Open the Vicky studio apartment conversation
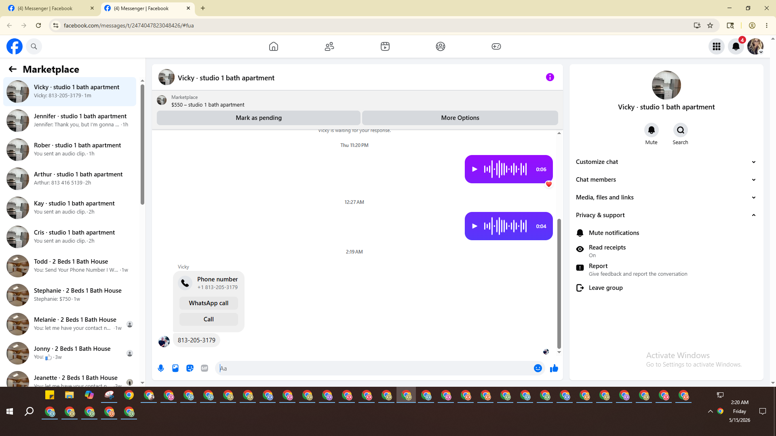The width and height of the screenshot is (776, 436). (70, 92)
